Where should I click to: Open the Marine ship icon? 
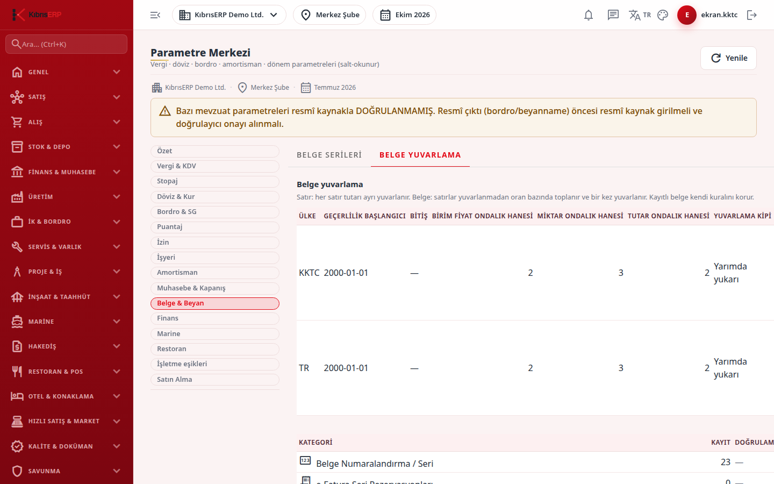[x=17, y=322]
